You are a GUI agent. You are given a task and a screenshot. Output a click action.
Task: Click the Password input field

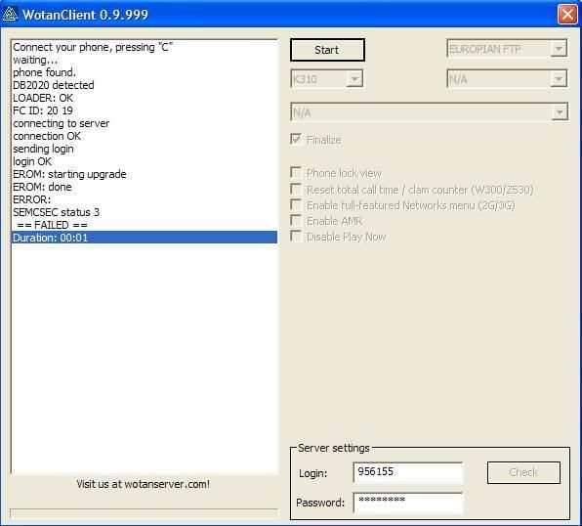pyautogui.click(x=408, y=503)
